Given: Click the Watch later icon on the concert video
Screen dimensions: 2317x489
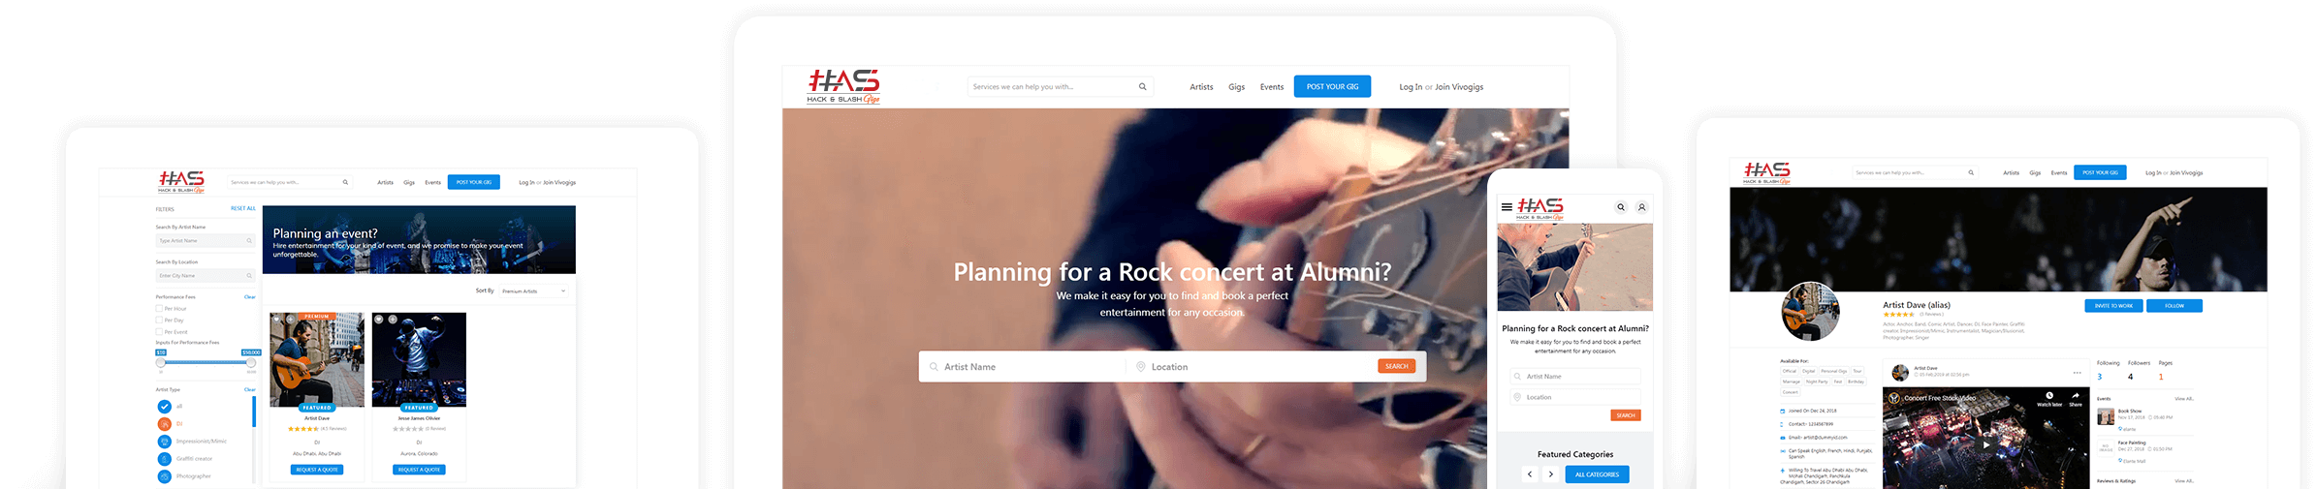Looking at the screenshot, I should coord(2049,395).
